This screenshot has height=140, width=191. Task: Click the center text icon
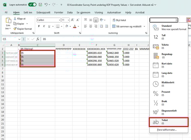[x=91, y=26]
